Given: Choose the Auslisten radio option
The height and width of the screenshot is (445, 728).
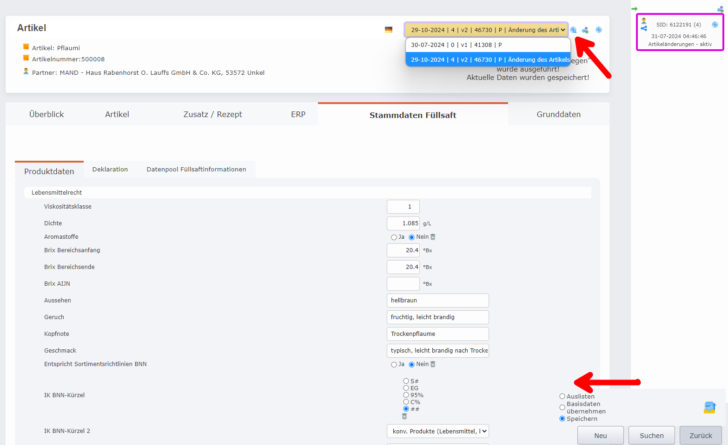Looking at the screenshot, I should click(562, 396).
